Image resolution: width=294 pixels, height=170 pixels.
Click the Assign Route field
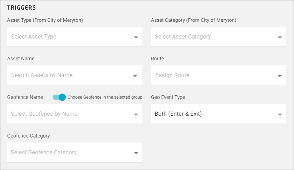click(x=211, y=75)
